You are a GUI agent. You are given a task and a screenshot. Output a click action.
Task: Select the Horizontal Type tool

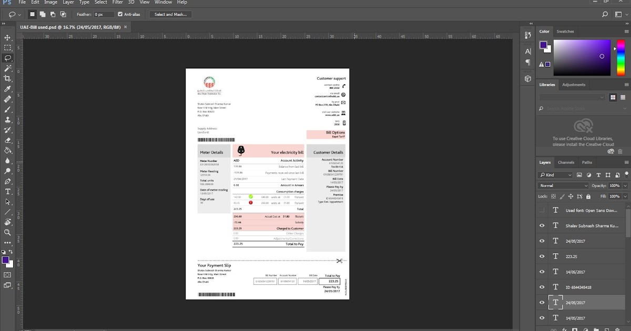click(7, 192)
